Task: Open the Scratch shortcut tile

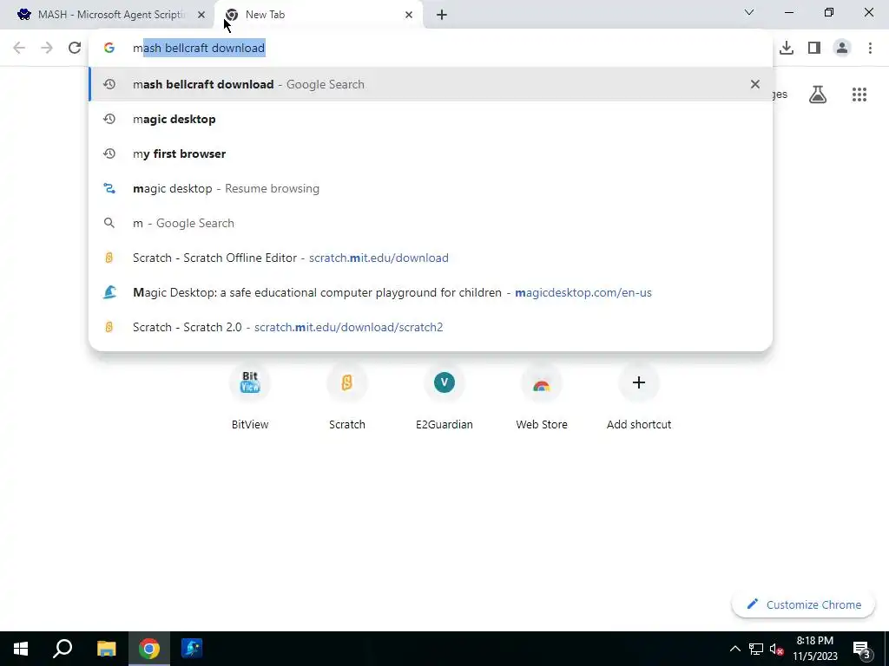Action: [347, 395]
